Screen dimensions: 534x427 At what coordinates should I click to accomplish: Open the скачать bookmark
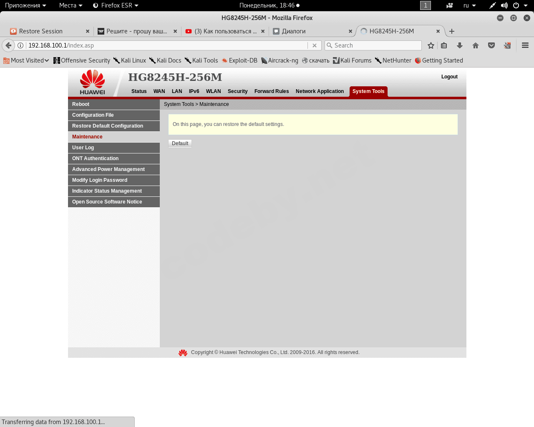pos(316,60)
